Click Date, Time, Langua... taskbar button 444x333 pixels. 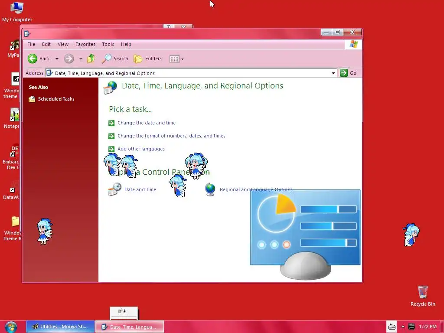[x=129, y=327]
